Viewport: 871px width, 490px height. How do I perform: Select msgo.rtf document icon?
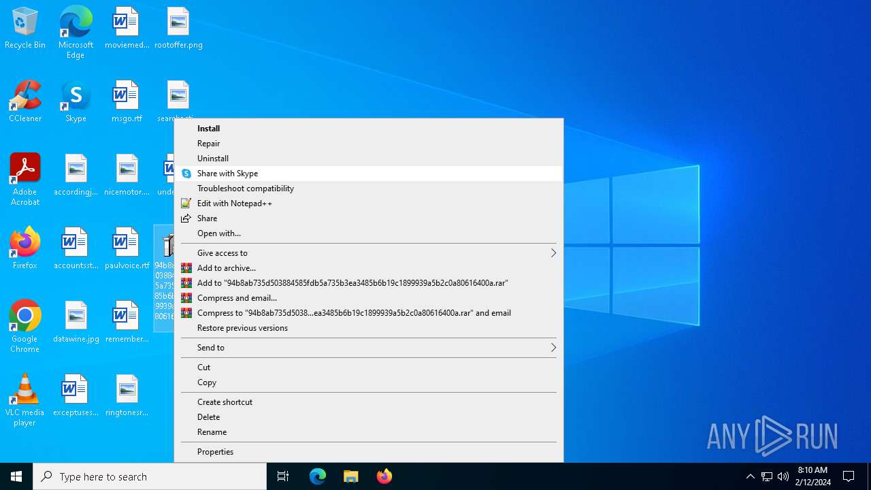[127, 102]
